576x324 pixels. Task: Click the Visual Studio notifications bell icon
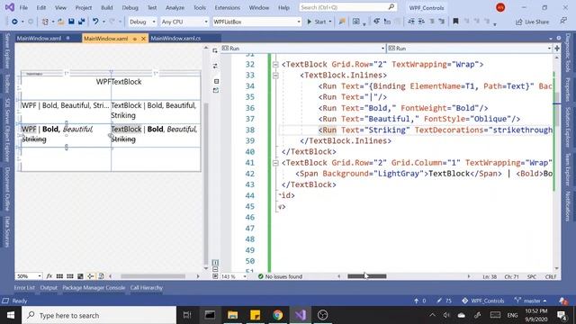[x=563, y=301]
